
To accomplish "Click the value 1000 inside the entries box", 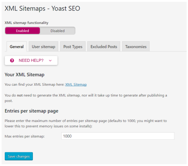I will 67,136.
